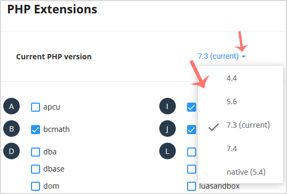The image size is (287, 194).
Task: Click the caret arrow next to 7.3 (current)
Action: point(243,57)
